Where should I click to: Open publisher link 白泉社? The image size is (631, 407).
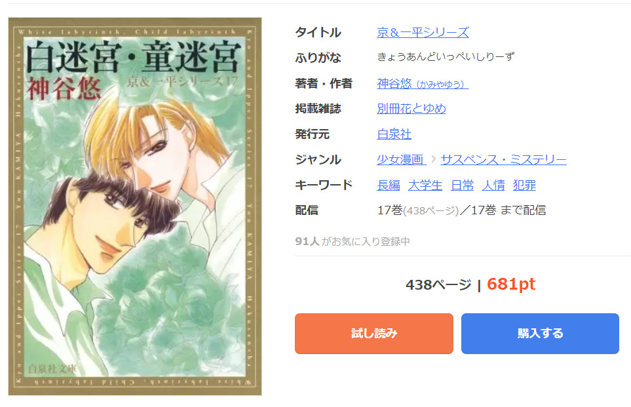pos(394,134)
